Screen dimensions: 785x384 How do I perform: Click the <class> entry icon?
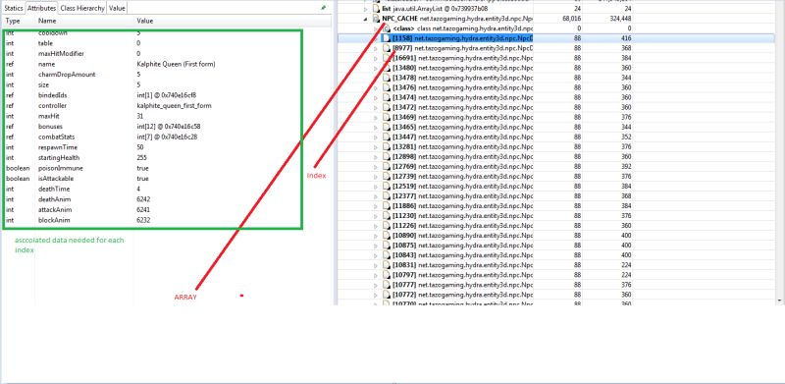tap(386, 28)
